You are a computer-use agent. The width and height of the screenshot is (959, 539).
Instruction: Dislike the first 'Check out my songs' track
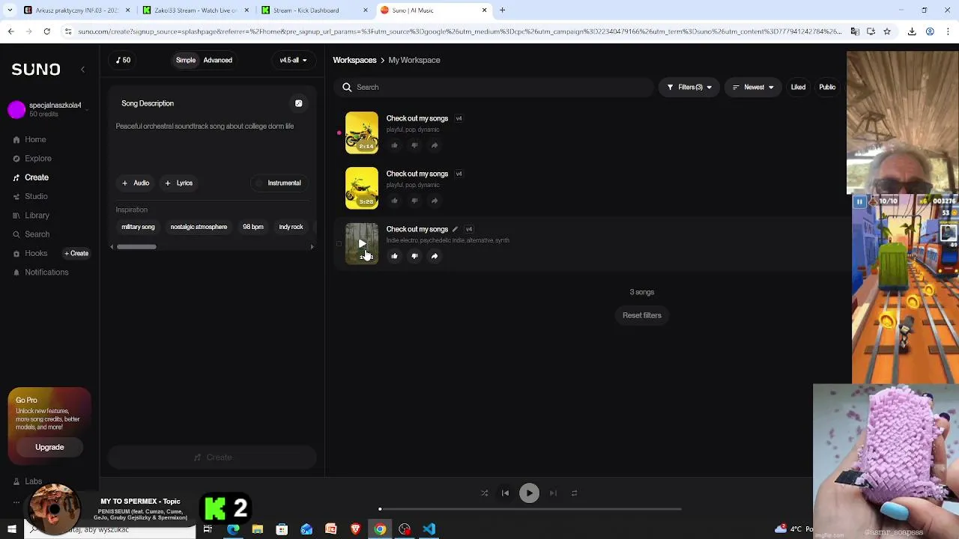414,145
